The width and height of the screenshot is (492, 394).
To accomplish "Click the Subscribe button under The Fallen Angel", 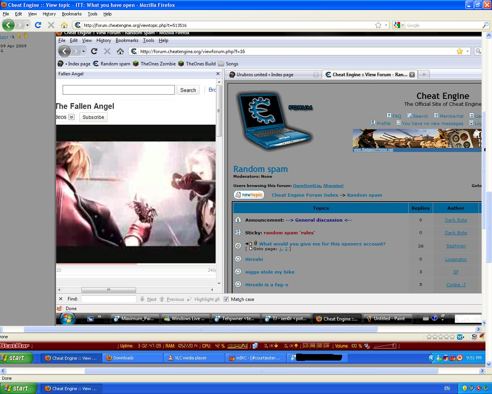I will pos(93,117).
